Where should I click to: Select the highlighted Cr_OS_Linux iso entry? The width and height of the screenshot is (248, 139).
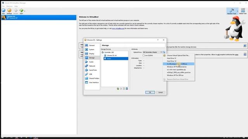pyautogui.click(x=179, y=64)
